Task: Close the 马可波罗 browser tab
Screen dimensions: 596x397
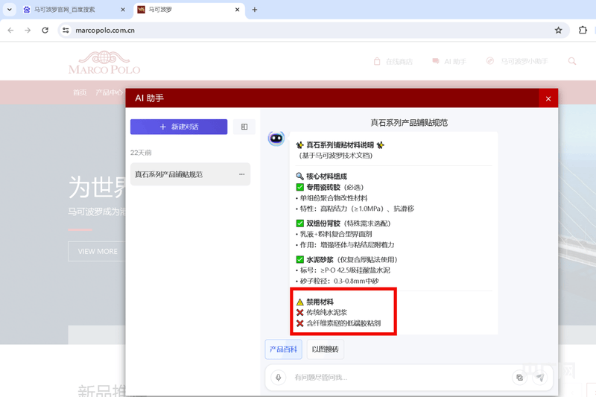Action: pos(237,10)
